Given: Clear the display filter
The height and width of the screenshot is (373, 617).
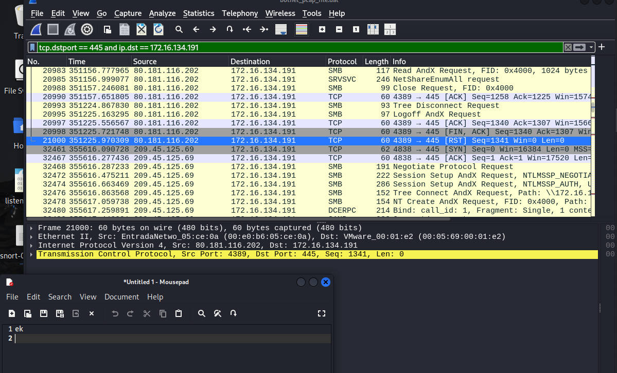Looking at the screenshot, I should click(x=568, y=48).
